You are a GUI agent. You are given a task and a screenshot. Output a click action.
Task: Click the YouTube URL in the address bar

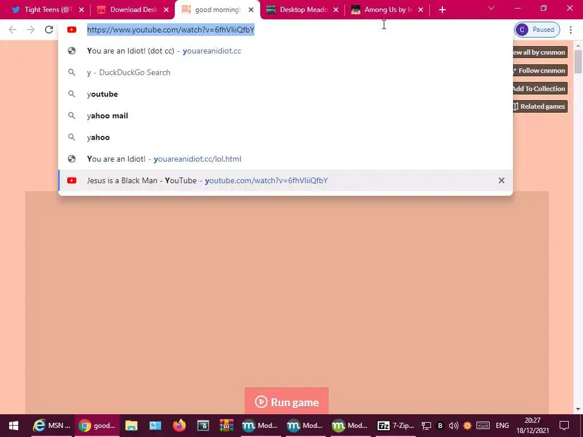(171, 30)
